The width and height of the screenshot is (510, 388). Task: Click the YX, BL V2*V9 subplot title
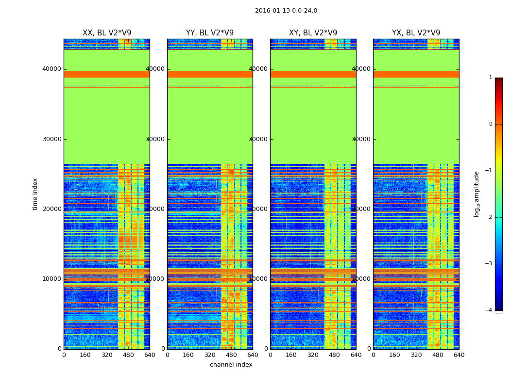pos(416,33)
